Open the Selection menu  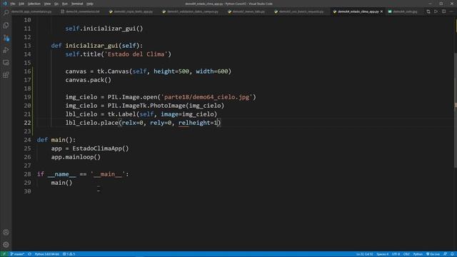[34, 4]
